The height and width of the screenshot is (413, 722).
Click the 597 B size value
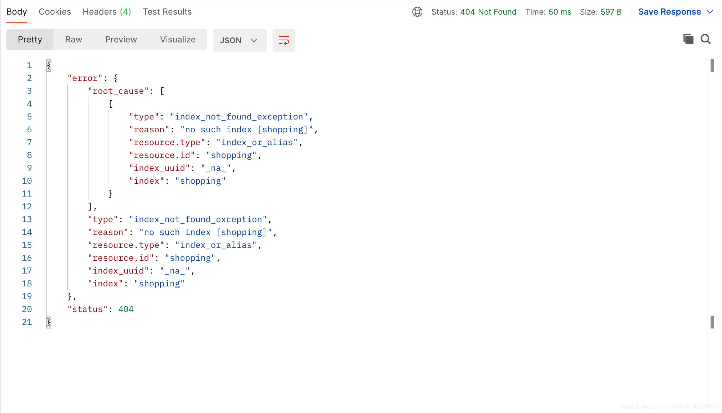[611, 12]
